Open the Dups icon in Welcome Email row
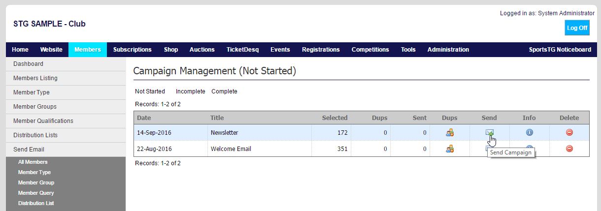The image size is (601, 211). 449,149
